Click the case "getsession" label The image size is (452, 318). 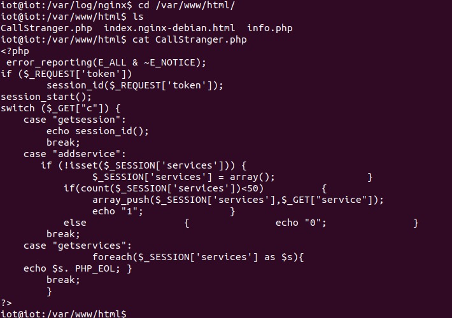pos(74,120)
